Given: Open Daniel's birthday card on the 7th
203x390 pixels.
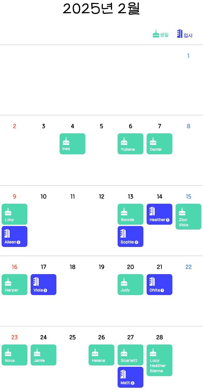Looking at the screenshot, I should [x=159, y=144].
